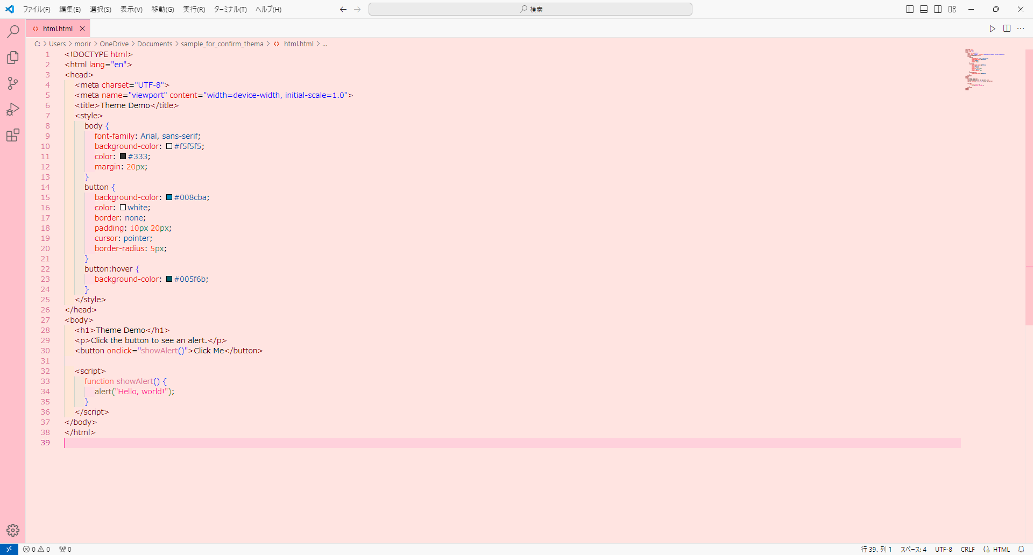Screen dimensions: 1033x555
Task: Customize layout from title bar icon
Action: point(952,9)
